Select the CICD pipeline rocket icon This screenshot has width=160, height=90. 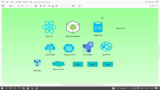[x=88, y=47]
